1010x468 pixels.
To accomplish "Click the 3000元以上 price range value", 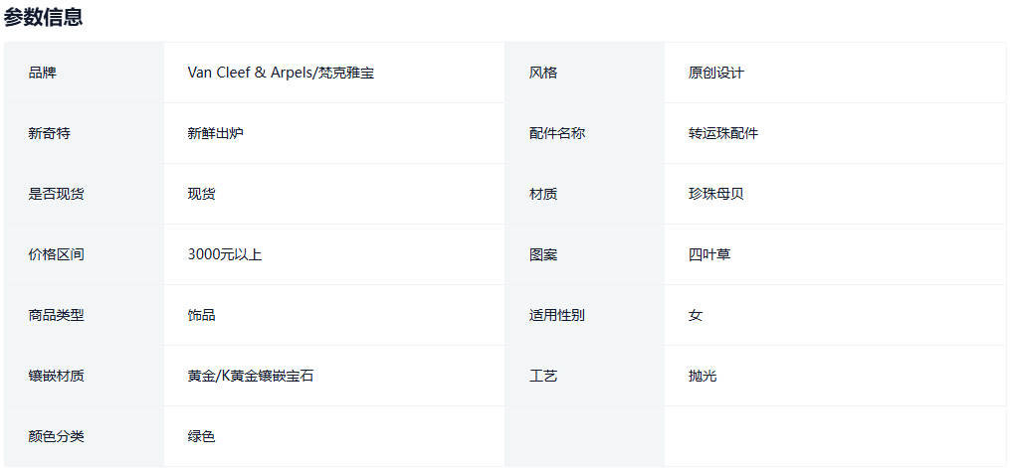I will [x=225, y=254].
